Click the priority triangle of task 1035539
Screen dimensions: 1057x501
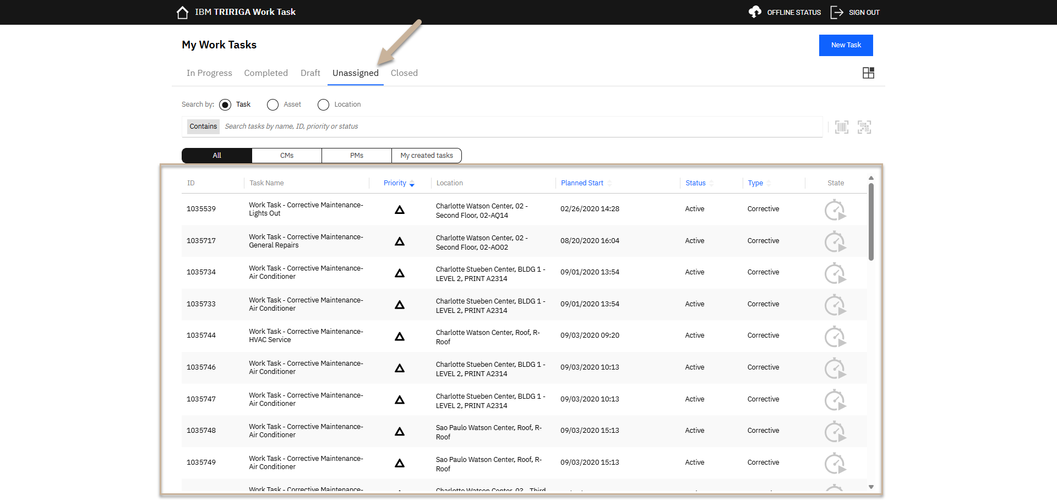coord(400,210)
